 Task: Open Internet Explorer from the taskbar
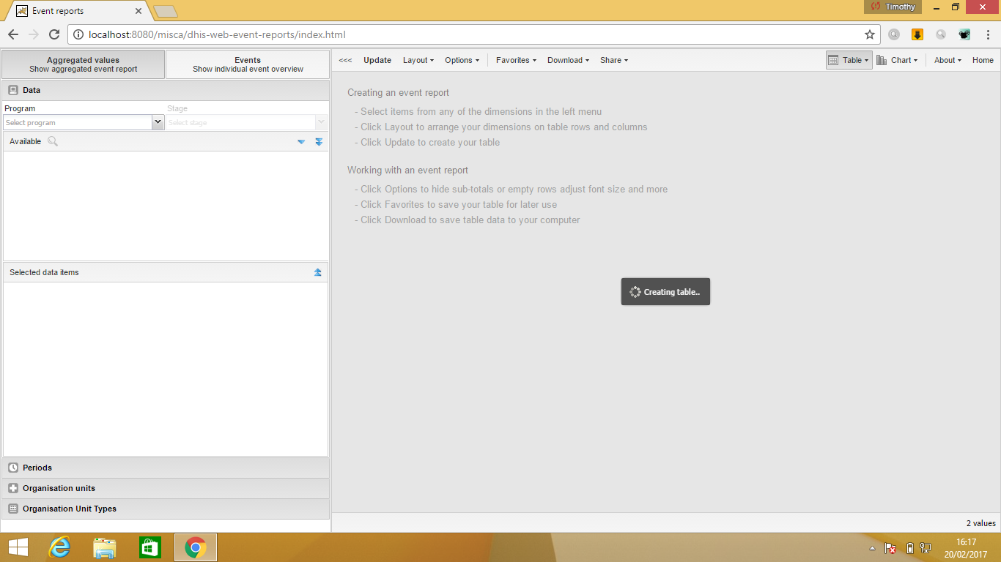tap(59, 547)
